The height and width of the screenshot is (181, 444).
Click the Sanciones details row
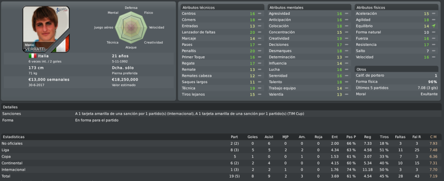(x=221, y=113)
